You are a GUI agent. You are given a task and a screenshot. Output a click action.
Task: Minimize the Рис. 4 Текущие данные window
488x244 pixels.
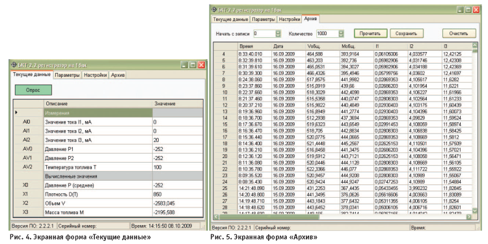pos(185,65)
